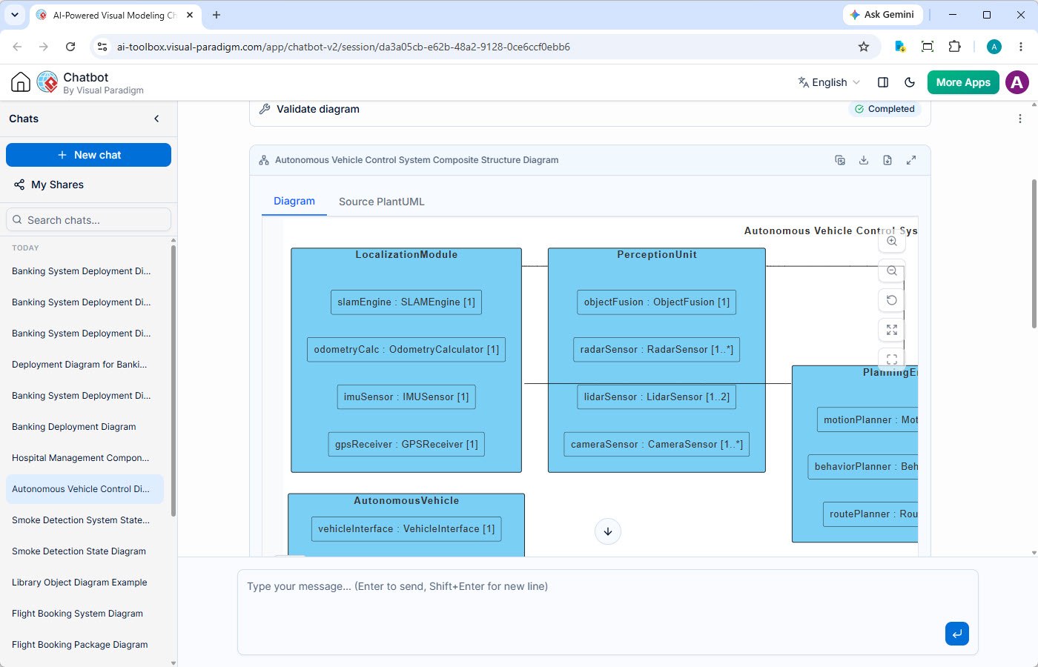Click the Visual Paradigm Chatbot logo
Screen dimensions: 1038x667
(x=47, y=82)
